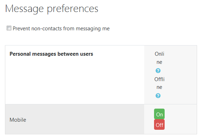
Task: Click the grey Mobile row cell
Action: (75, 119)
